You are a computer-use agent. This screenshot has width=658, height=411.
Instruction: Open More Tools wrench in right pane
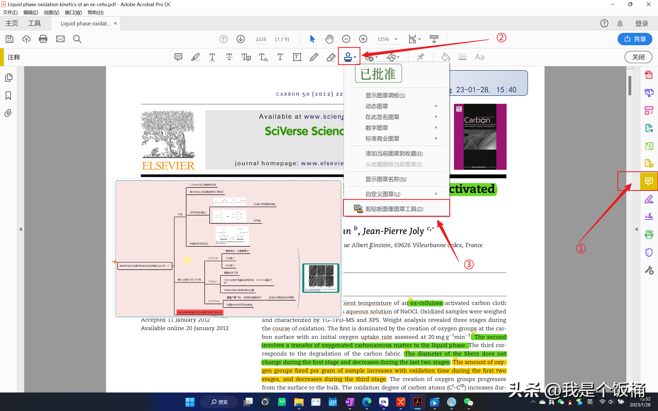[649, 270]
